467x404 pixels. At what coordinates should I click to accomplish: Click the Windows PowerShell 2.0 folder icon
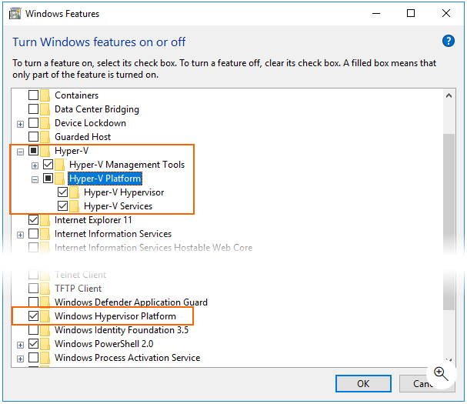(x=45, y=344)
